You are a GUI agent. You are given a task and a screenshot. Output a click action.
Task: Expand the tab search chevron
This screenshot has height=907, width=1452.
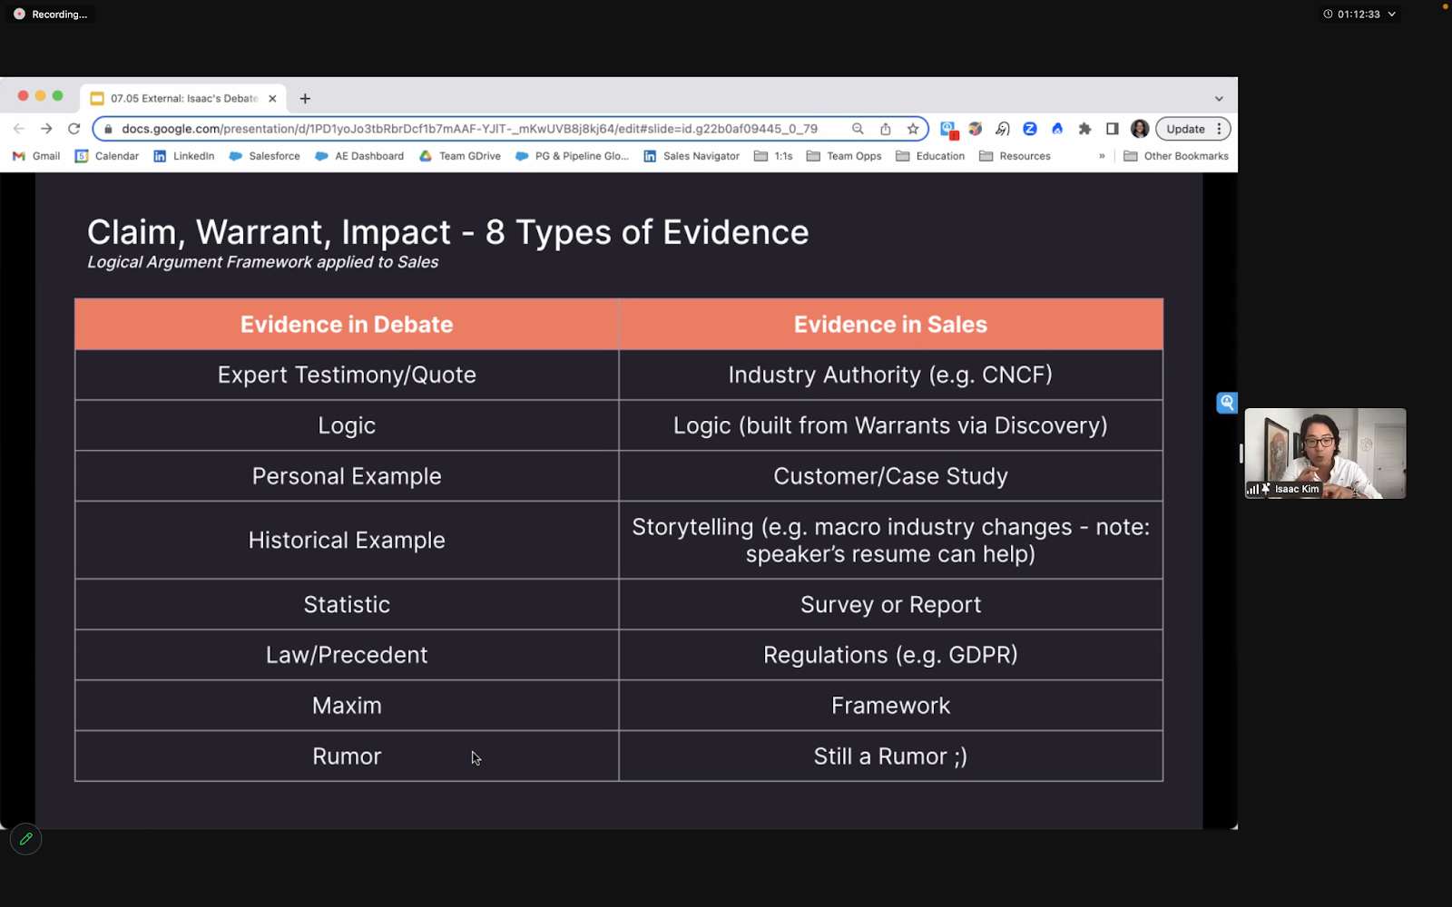pyautogui.click(x=1219, y=99)
